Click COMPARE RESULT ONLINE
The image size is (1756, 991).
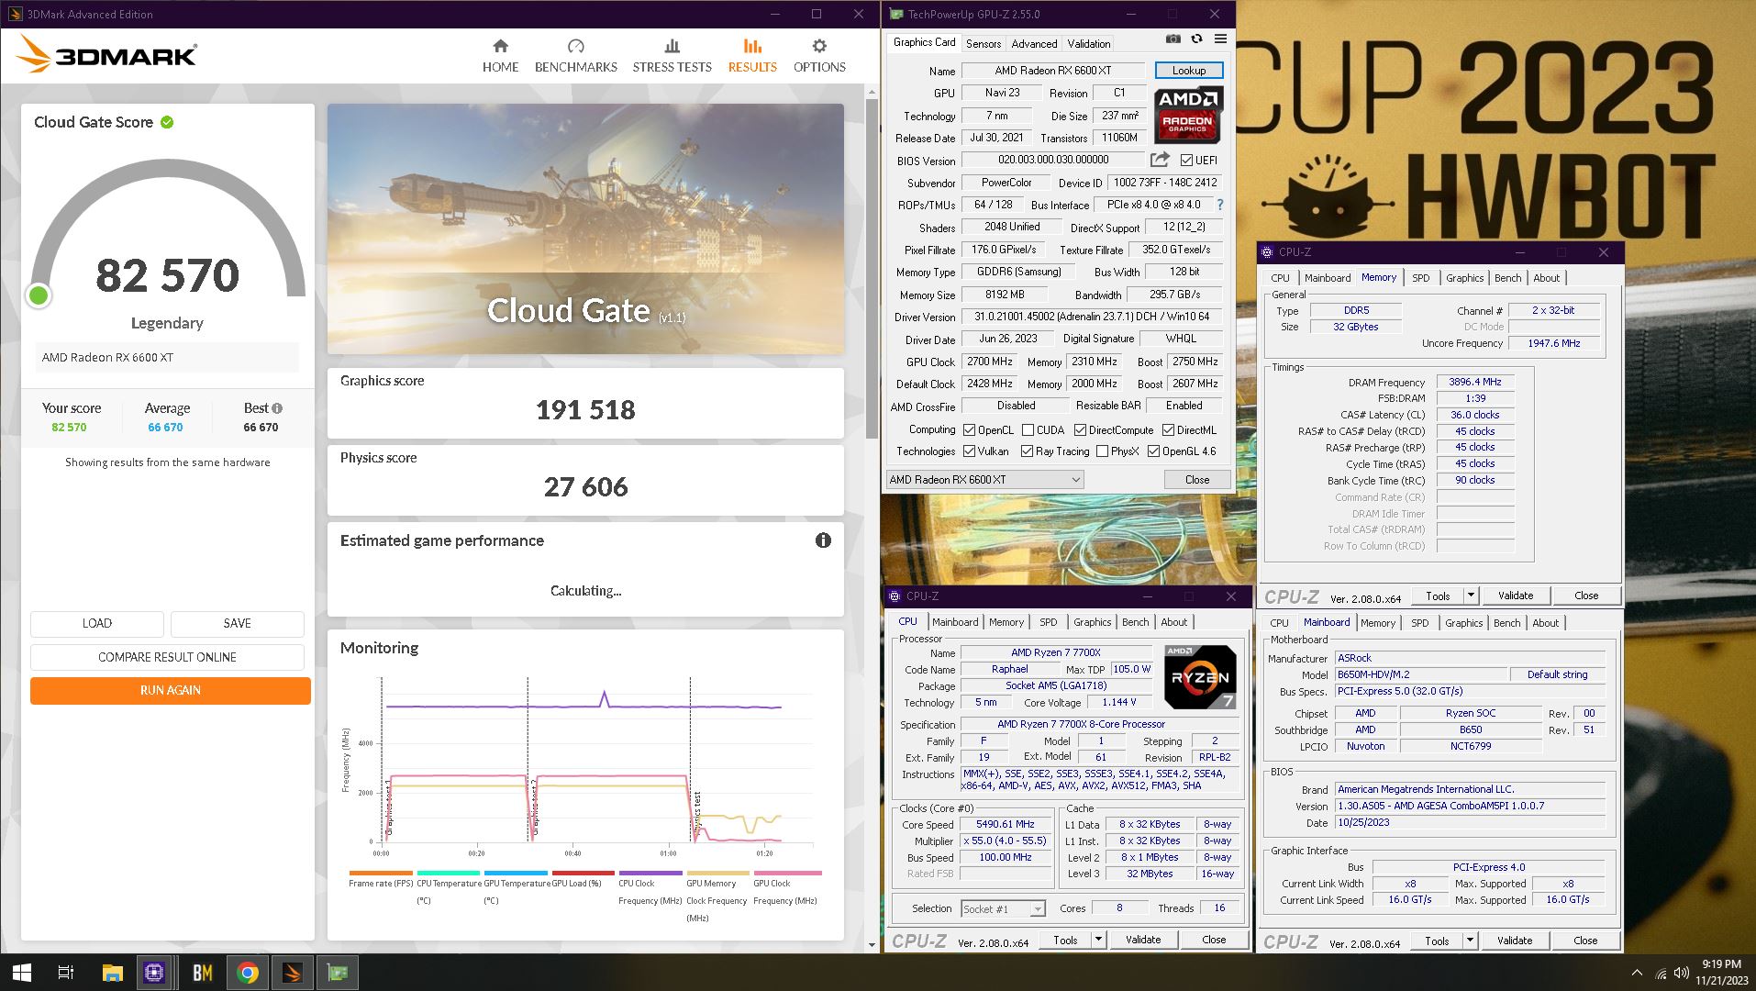(167, 657)
